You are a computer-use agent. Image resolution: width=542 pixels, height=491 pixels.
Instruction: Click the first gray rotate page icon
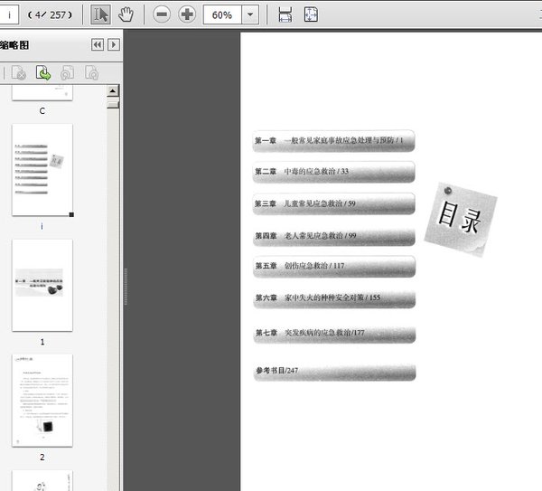coord(67,72)
